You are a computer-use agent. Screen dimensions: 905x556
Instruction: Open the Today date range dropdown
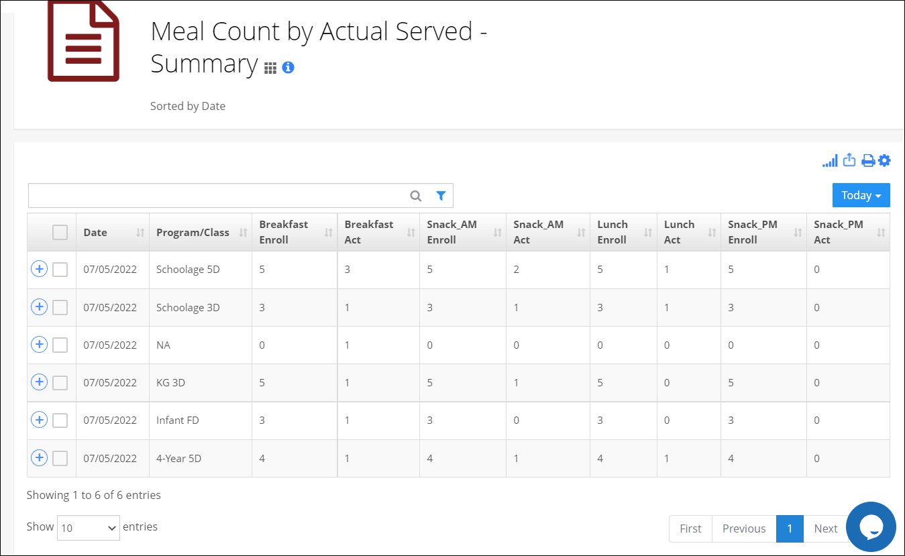[861, 195]
